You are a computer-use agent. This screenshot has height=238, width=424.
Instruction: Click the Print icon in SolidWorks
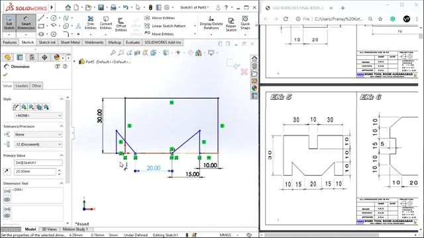(113, 7)
